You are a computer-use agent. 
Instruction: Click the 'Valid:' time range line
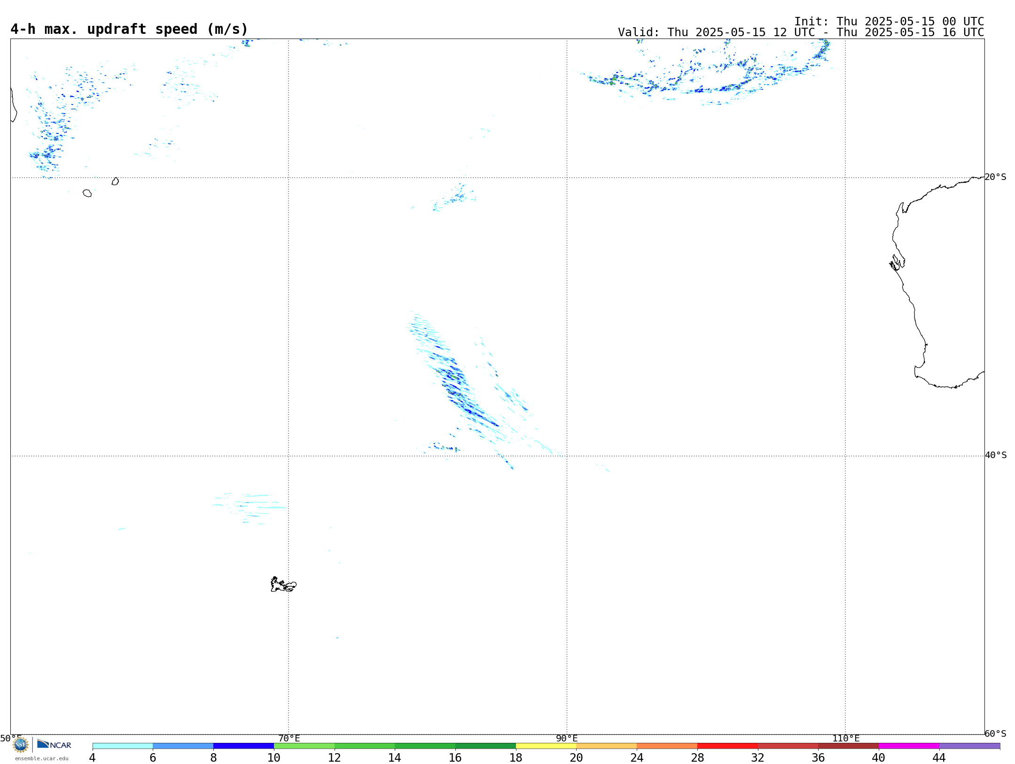[x=801, y=32]
